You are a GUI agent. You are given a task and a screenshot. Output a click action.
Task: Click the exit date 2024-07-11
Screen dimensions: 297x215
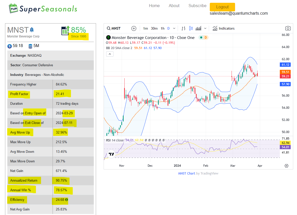click(x=64, y=123)
